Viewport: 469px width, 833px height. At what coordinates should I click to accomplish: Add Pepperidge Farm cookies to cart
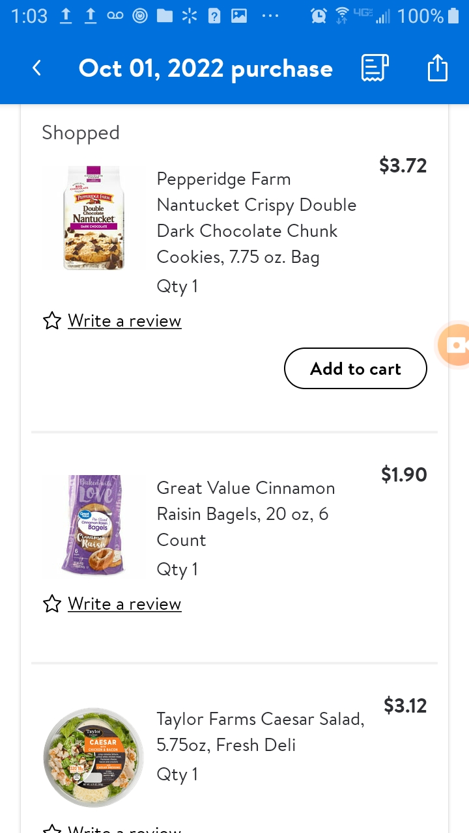point(355,368)
